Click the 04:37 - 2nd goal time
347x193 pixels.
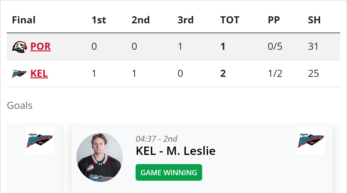click(156, 139)
